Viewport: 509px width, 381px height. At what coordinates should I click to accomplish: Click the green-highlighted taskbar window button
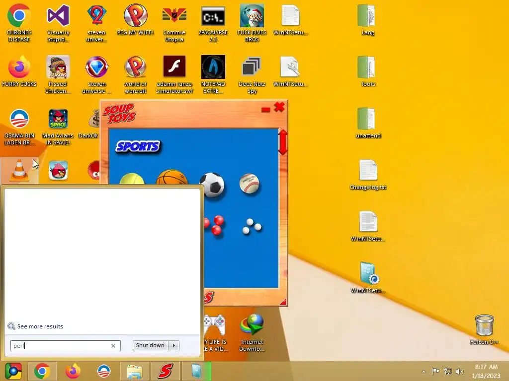pyautogui.click(x=196, y=371)
